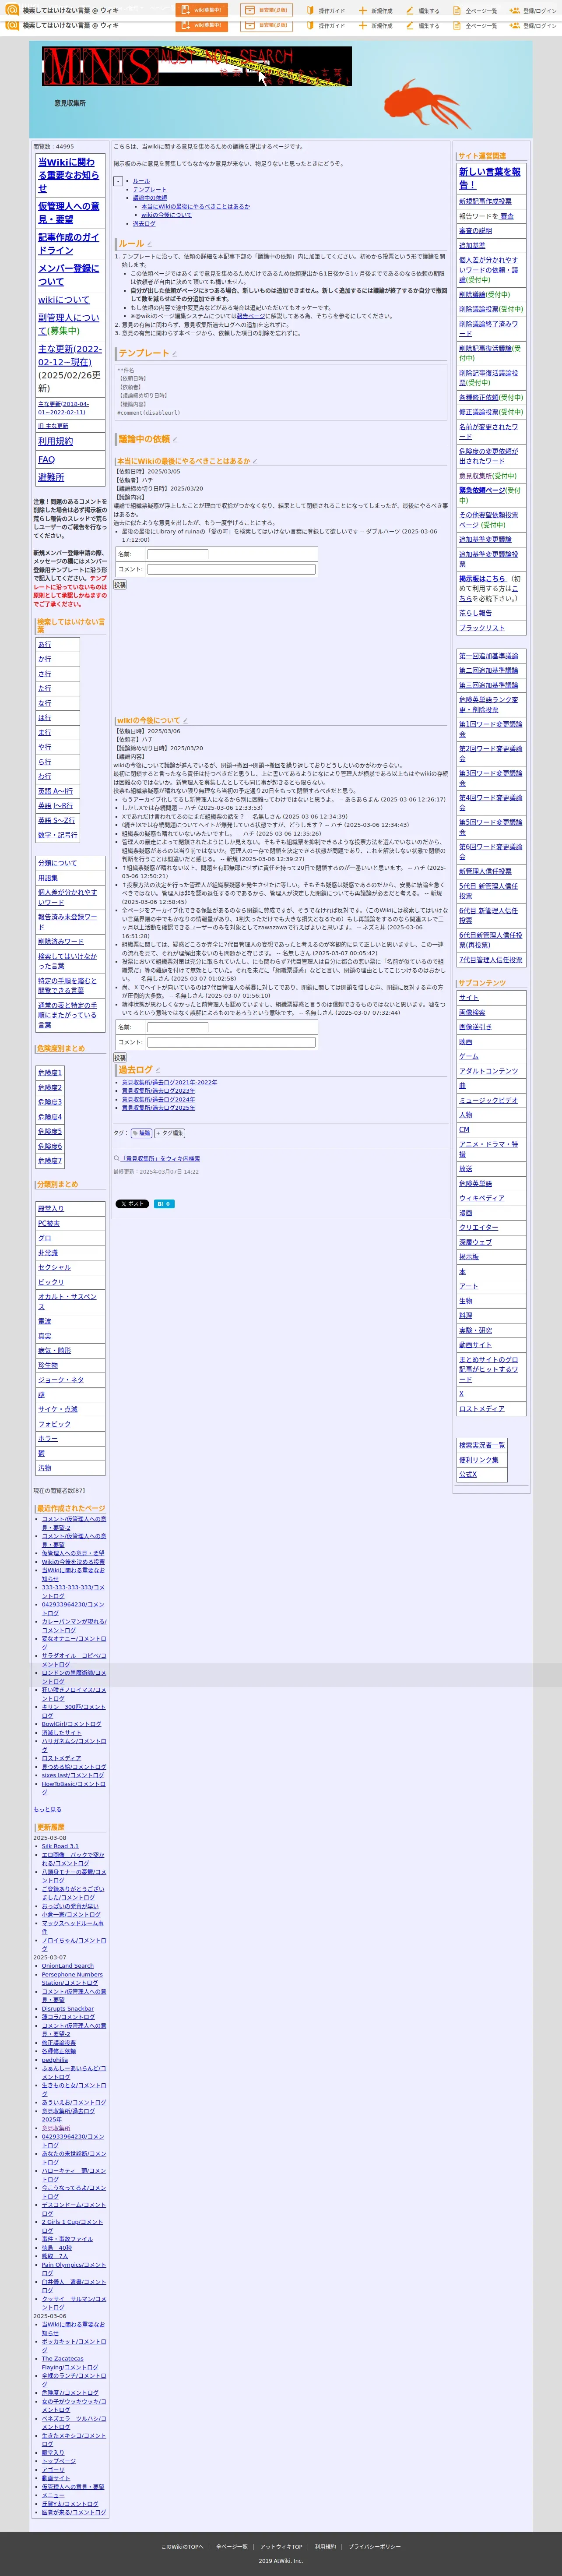Open 記事作成のガイドライン in left menu
This screenshot has width=562, height=2576.
click(x=69, y=244)
